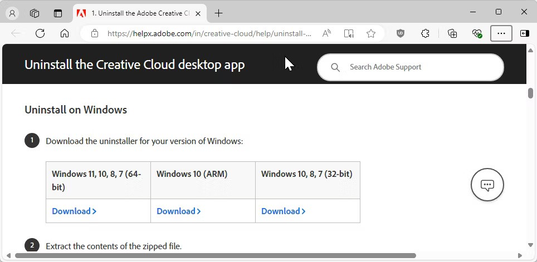
Task: Open the browser profile icon
Action: (x=12, y=13)
